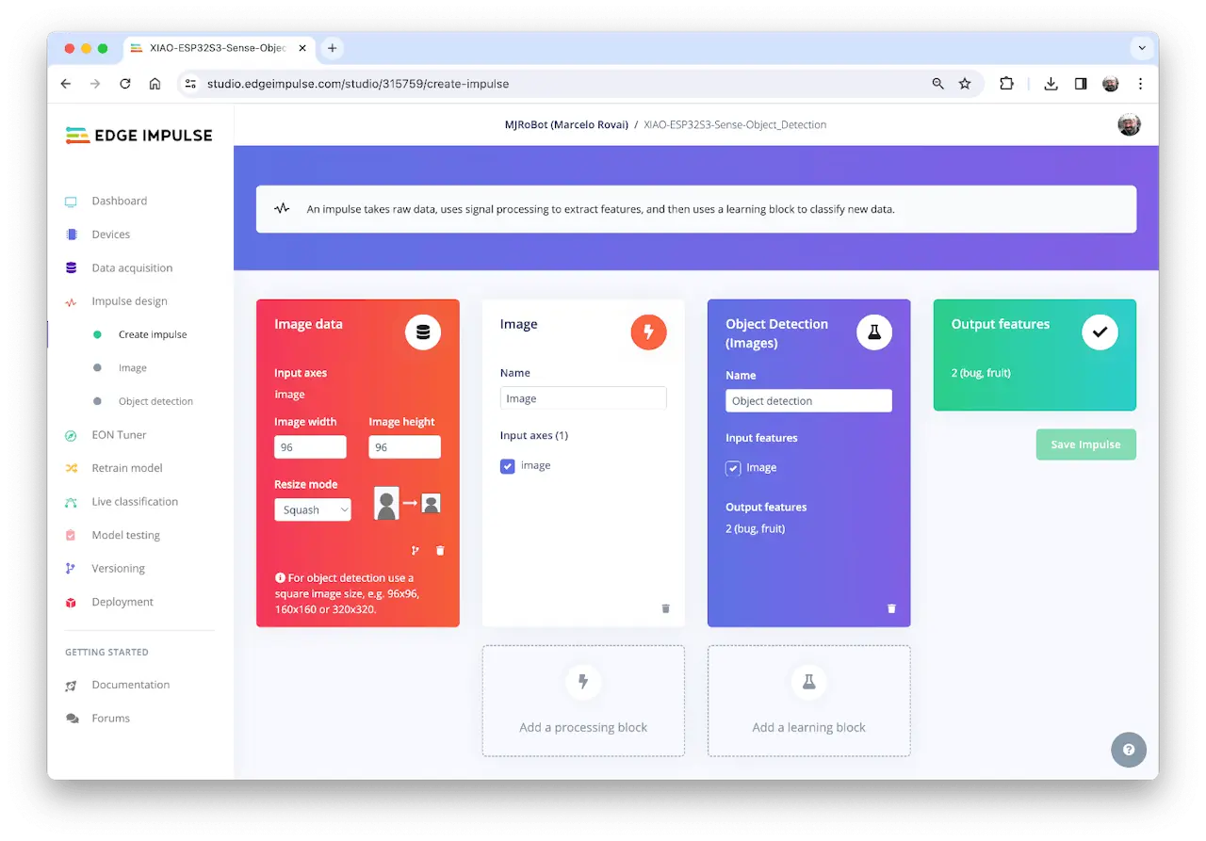Expand the browser tab search chevron
The image size is (1206, 841).
(1142, 48)
